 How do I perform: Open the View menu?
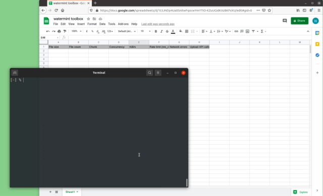[x=71, y=24]
